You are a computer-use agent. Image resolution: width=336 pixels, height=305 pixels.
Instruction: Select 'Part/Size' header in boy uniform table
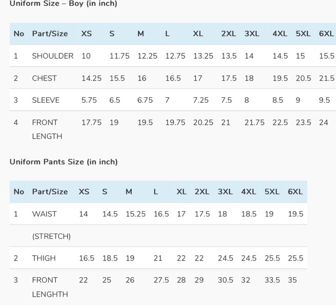pyautogui.click(x=50, y=34)
